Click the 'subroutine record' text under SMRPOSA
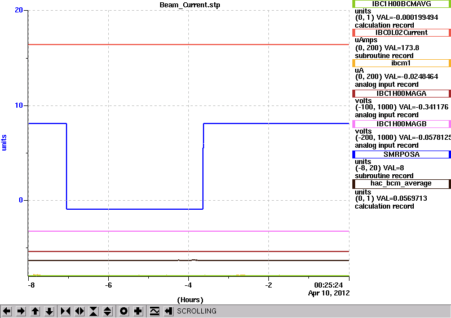This screenshot has height=318, width=451. (x=384, y=176)
